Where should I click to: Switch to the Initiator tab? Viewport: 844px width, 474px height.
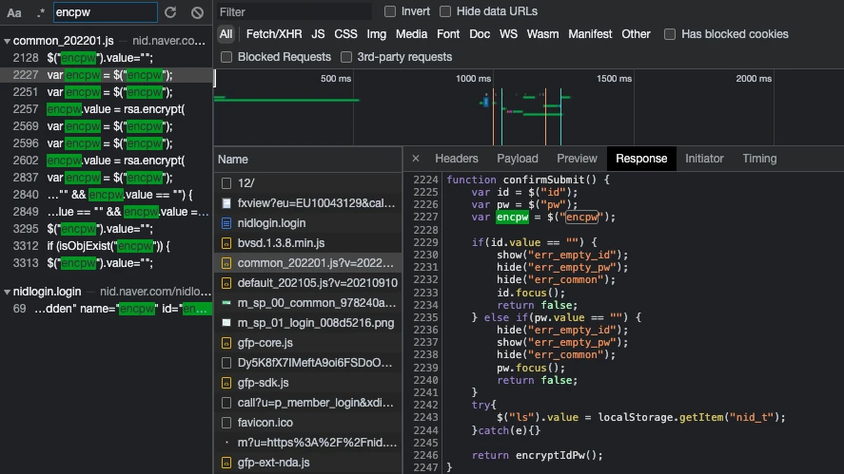[704, 159]
